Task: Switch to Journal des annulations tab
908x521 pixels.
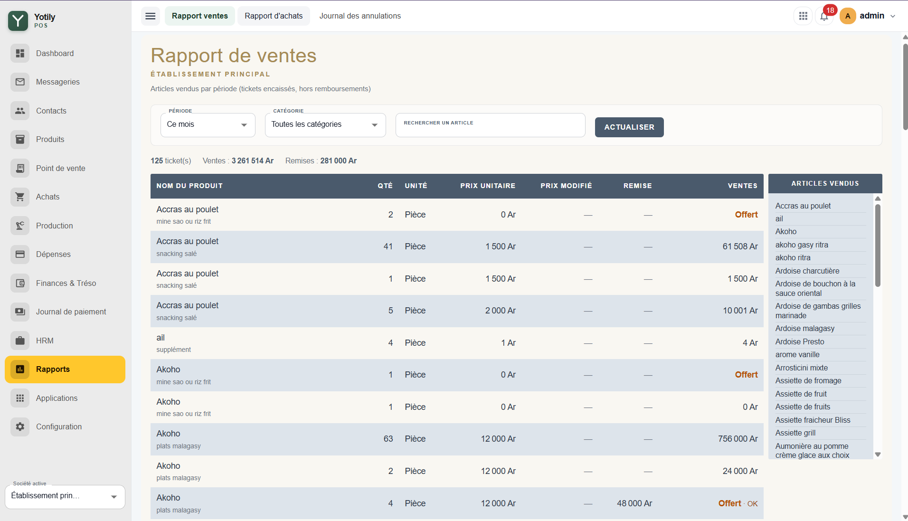Action: (360, 16)
